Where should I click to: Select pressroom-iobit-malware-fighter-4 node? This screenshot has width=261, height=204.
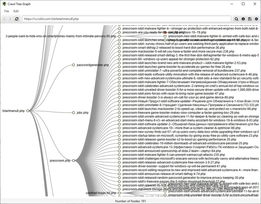[x=119, y=29]
